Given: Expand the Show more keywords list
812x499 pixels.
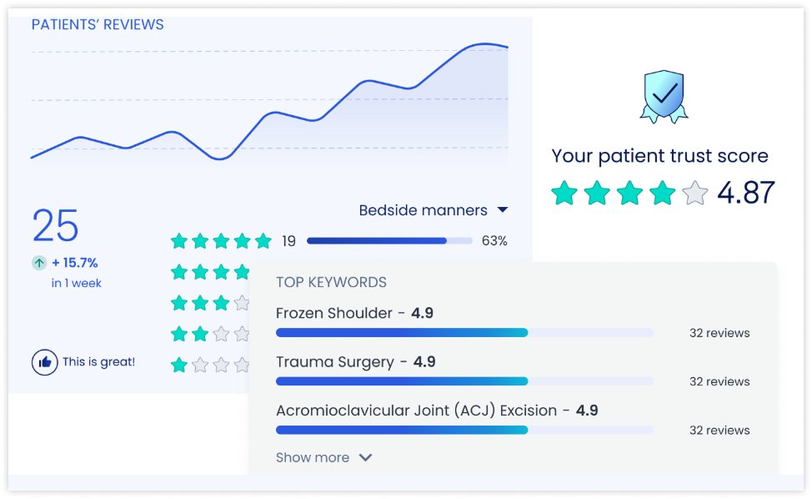Looking at the screenshot, I should 313,457.
